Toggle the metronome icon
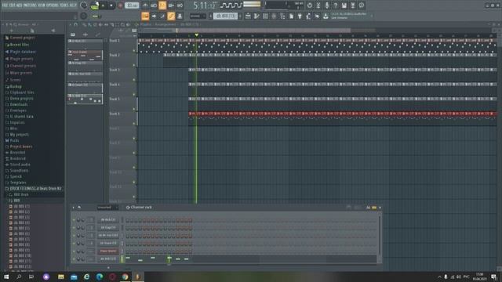 pos(145,5)
